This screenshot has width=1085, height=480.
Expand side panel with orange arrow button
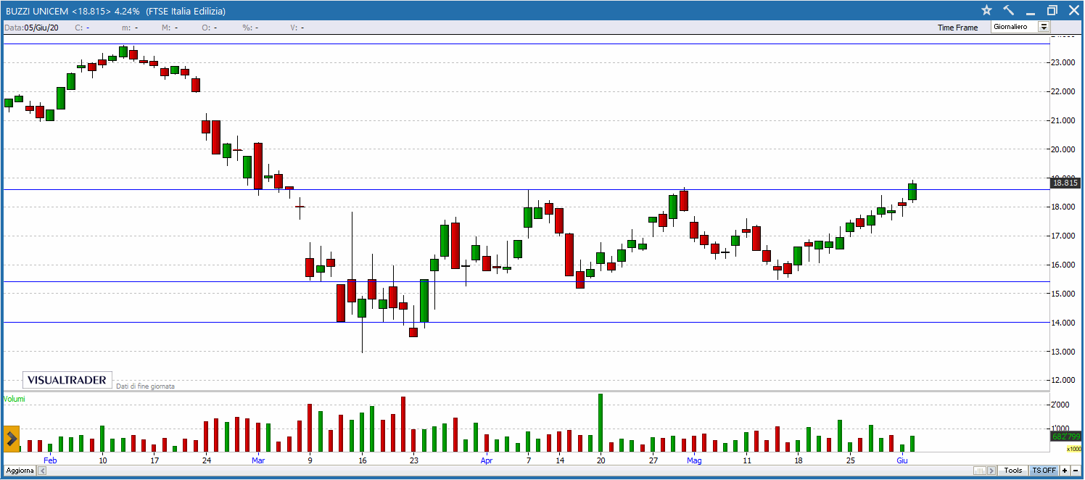click(12, 439)
